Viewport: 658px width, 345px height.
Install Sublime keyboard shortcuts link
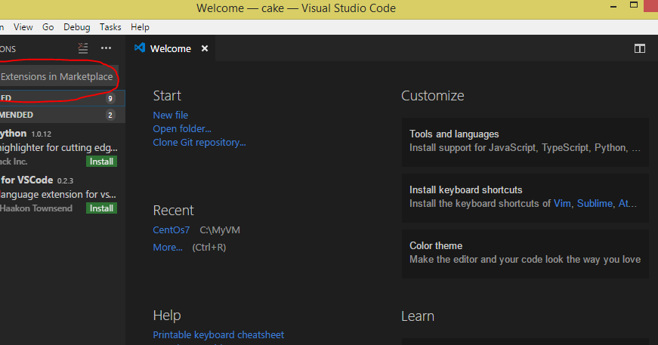click(x=595, y=204)
